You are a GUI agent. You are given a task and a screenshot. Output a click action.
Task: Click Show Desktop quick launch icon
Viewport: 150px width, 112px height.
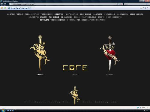coord(8,110)
